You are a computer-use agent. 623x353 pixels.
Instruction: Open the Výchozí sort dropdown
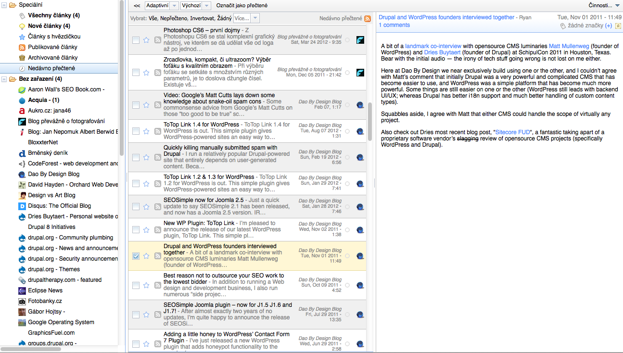coord(195,6)
